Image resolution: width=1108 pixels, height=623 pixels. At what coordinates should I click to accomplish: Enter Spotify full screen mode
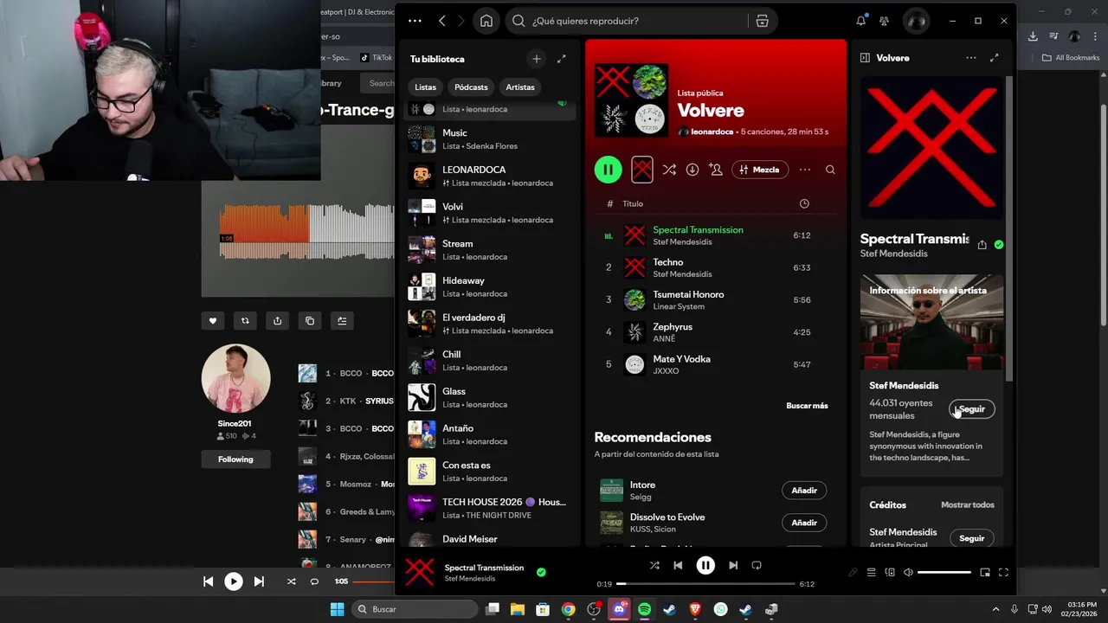(1004, 572)
